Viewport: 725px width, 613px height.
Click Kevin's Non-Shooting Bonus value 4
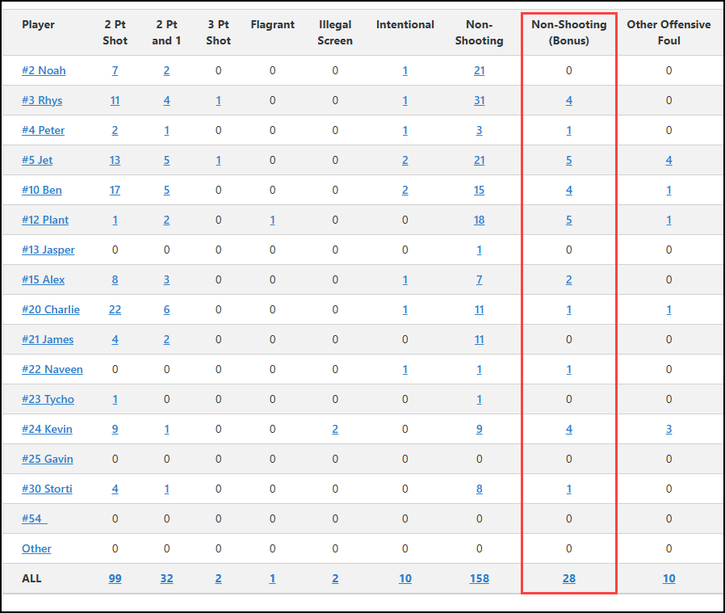[x=568, y=429]
